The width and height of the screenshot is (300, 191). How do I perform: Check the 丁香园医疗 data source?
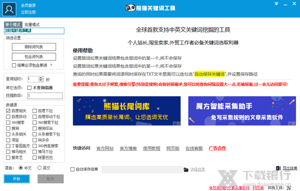point(8,146)
